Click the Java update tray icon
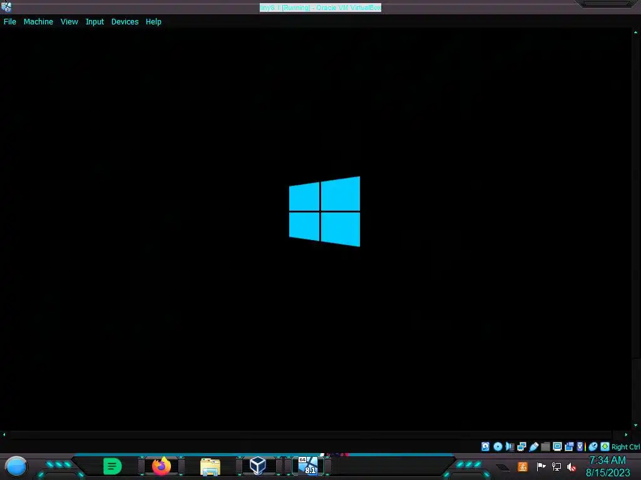This screenshot has height=480, width=641. click(523, 466)
